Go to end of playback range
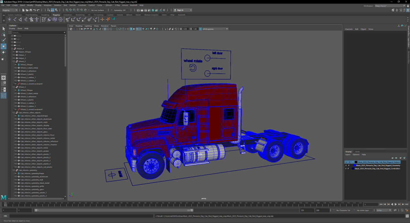The width and height of the screenshot is (410, 223). [407, 204]
